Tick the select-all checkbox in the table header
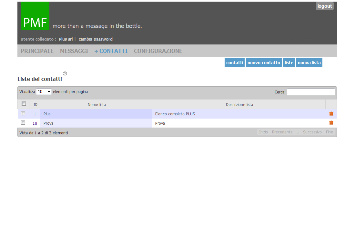Image resolution: width=355 pixels, height=232 pixels. tap(24, 103)
